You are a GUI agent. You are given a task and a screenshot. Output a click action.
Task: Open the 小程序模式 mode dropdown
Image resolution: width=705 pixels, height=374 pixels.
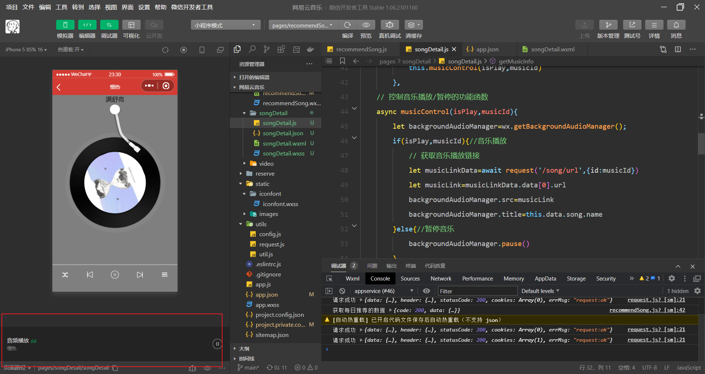click(225, 25)
